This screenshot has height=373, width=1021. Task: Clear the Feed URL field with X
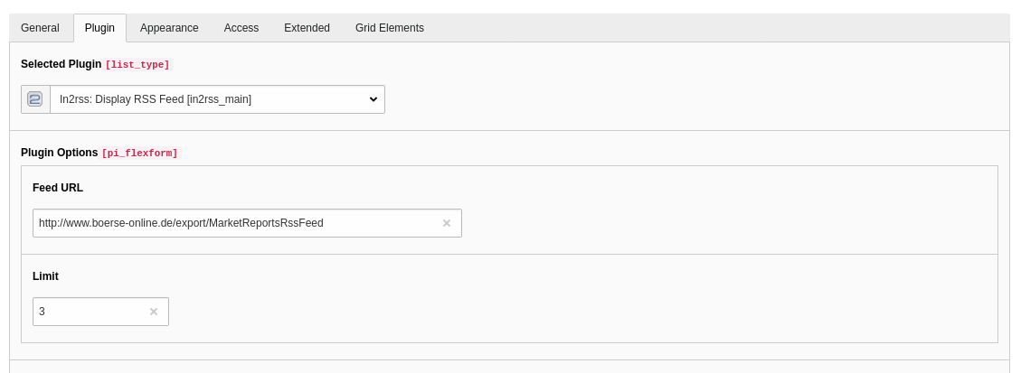click(x=447, y=223)
